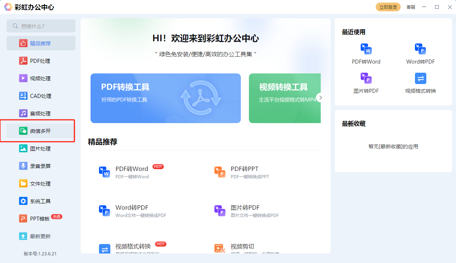
Task: Go to the 系统工具 category label
Action: (x=40, y=201)
